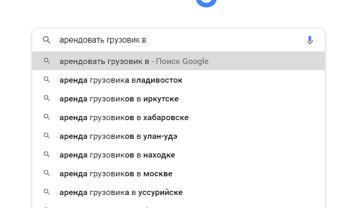Viewport: 357px width, 208px height.
Task: Click magnifier icon next to улан-удэ suggestion
Action: 47,136
